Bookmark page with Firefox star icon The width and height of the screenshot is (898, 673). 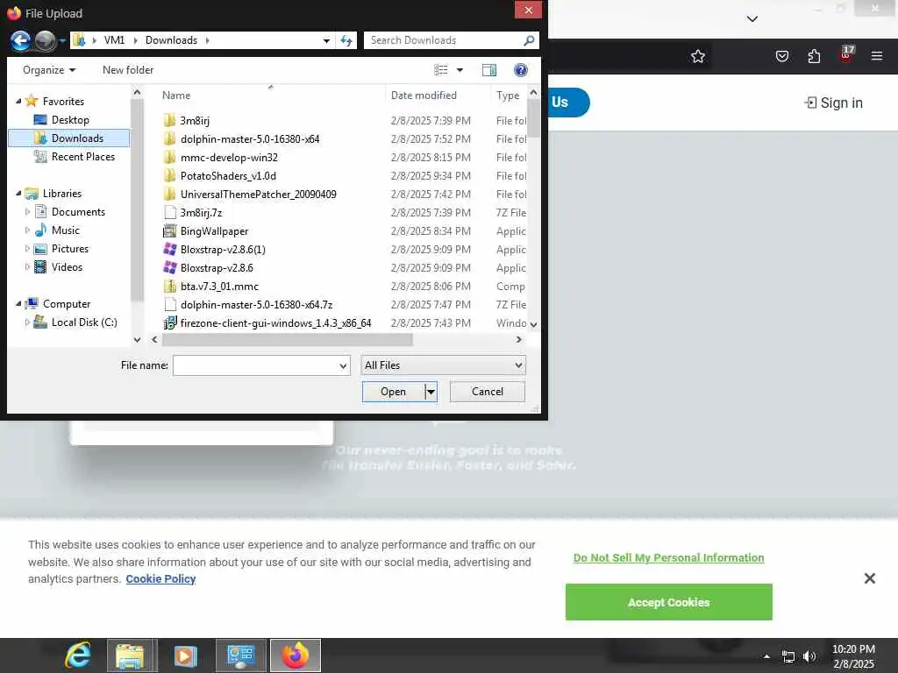697,56
